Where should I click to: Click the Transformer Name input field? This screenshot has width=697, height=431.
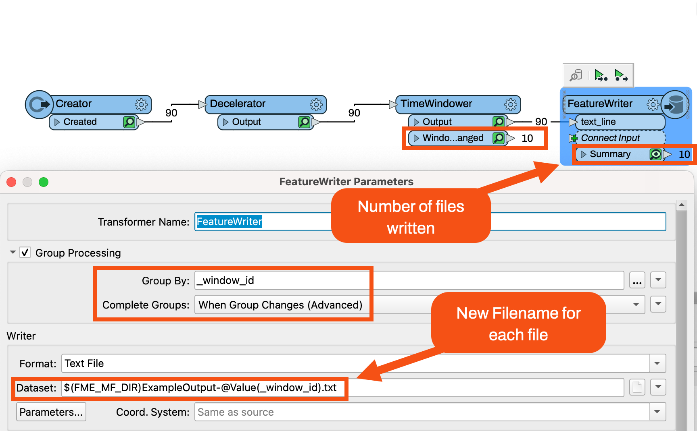pos(430,222)
